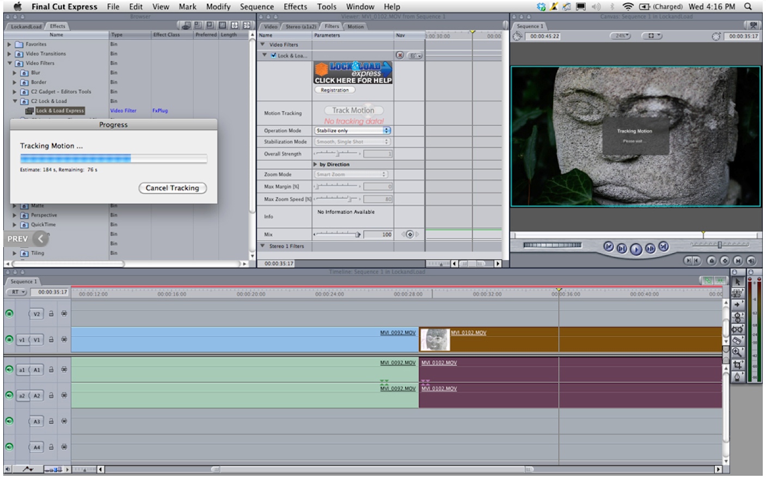766x479 pixels.
Task: Click the Track Height control in Timeline
Action: 53,469
